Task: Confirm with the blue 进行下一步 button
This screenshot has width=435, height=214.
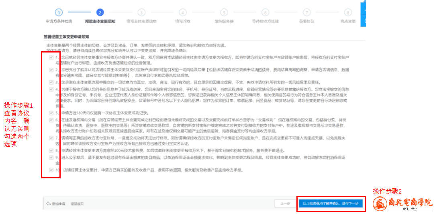Action: tap(331, 204)
